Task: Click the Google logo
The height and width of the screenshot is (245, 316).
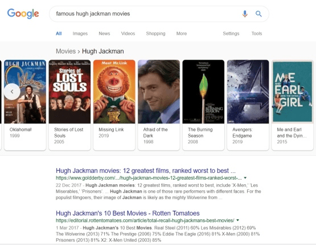Action: [x=23, y=14]
